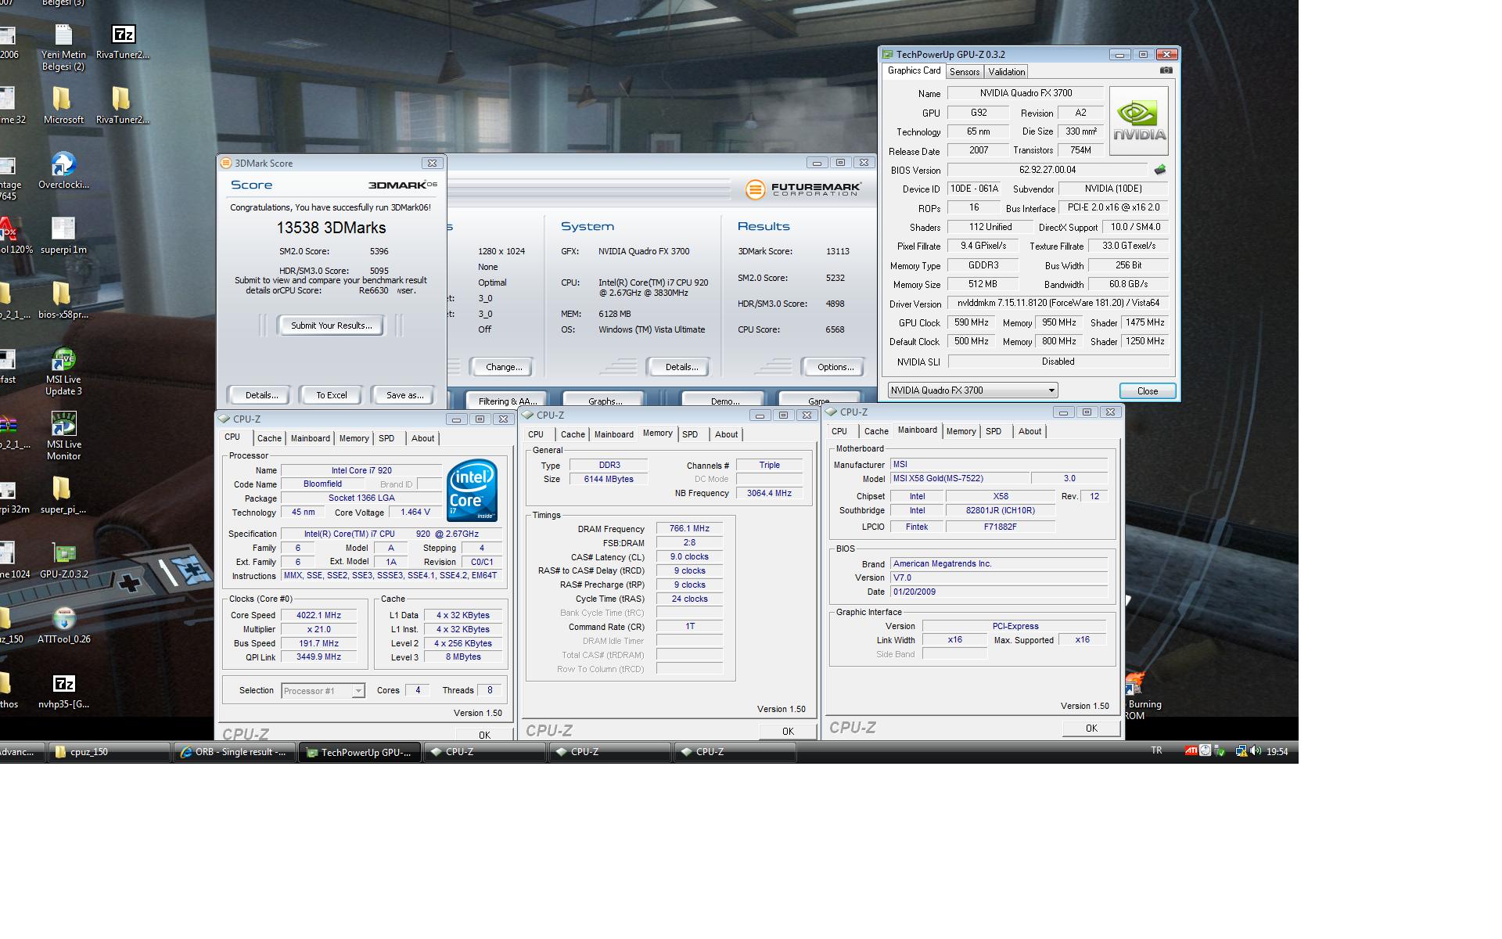The width and height of the screenshot is (1502, 939).
Task: Click CPU-Z Core Speed value 4022.1 MHz
Action: tap(318, 615)
